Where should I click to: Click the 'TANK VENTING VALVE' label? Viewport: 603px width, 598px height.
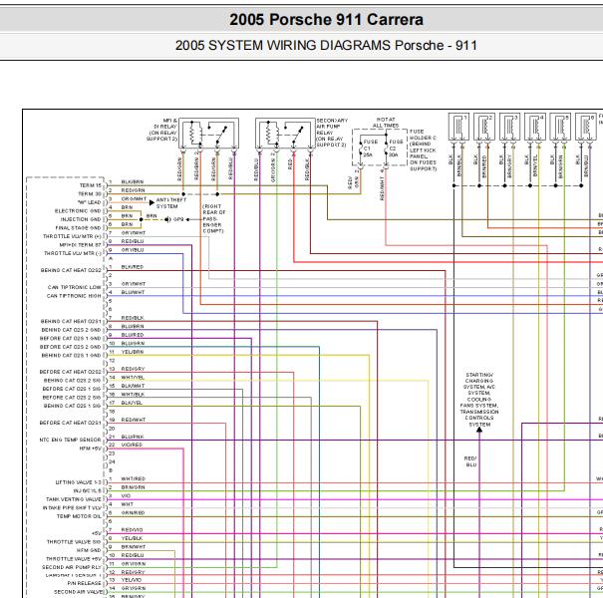coord(74,498)
